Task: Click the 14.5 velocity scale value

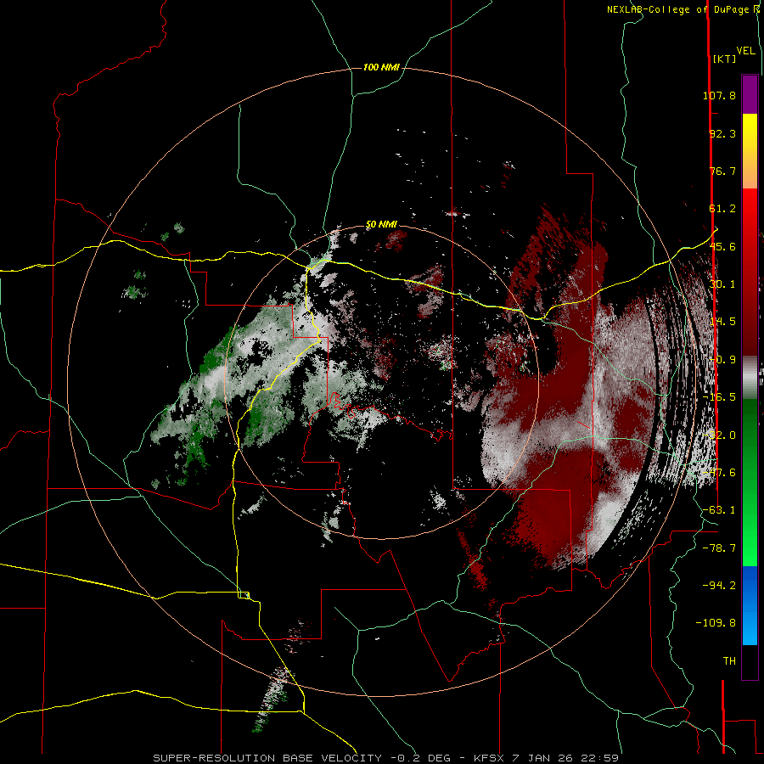Action: [722, 322]
